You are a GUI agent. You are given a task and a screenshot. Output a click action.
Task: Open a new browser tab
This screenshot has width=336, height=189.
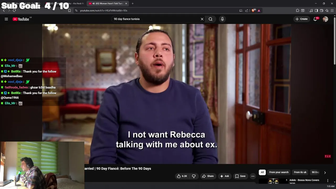133,3
